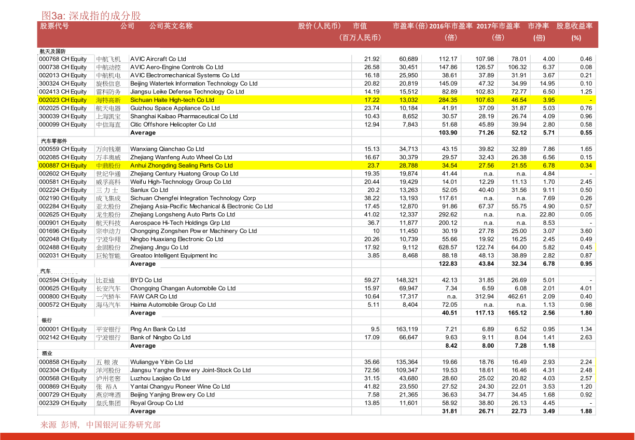
Task: Click the '股息收益率' column header
Action: pyautogui.click(x=574, y=26)
